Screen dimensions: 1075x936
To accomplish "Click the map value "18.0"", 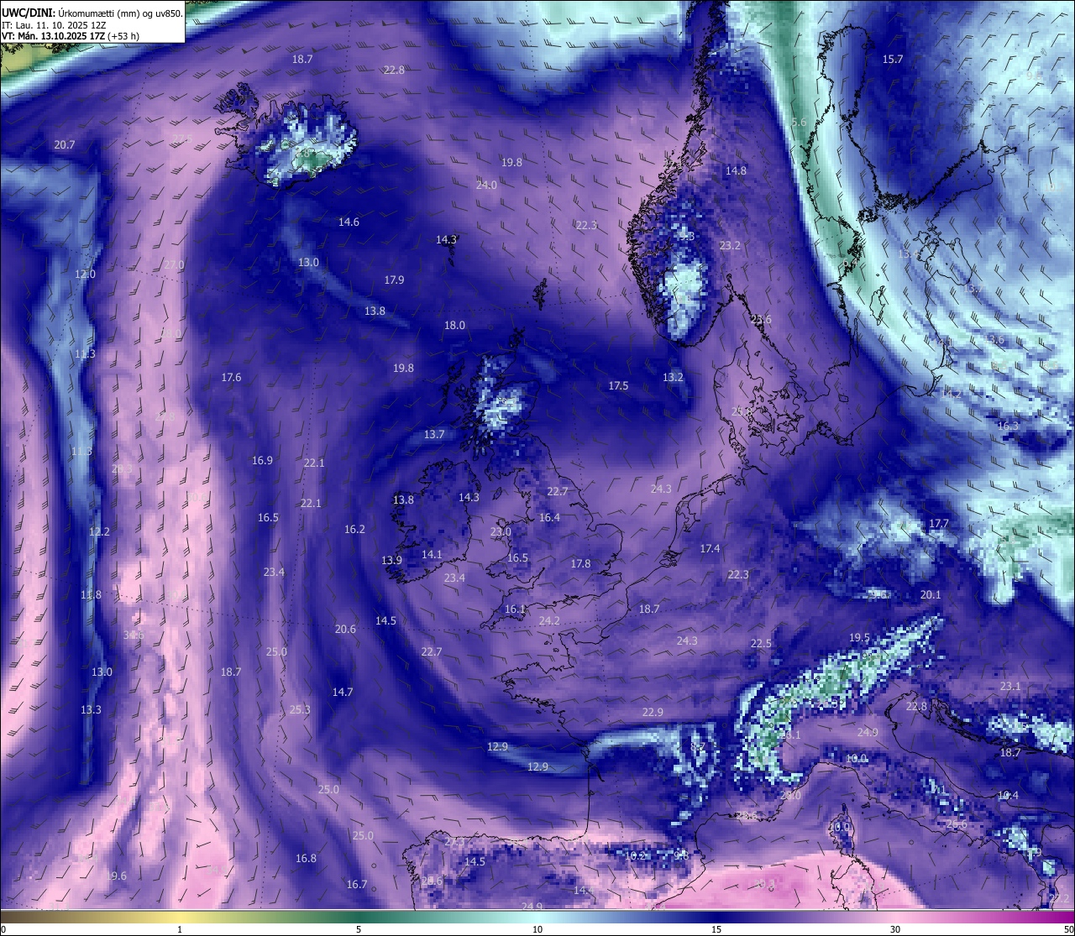I will click(x=454, y=326).
